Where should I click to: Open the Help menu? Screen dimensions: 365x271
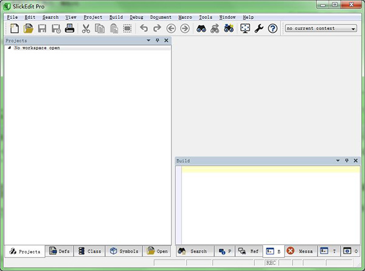(248, 17)
